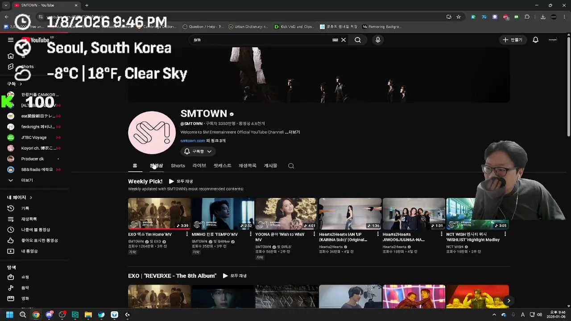The width and height of the screenshot is (571, 321).
Task: Open the YouTube hamburger guide menu
Action: [11, 40]
